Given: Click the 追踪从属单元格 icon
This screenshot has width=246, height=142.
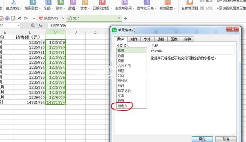Looking at the screenshot, I should (220, 8).
